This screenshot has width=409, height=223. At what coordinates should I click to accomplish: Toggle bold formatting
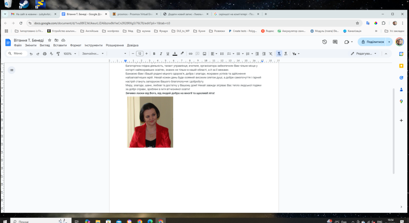(154, 54)
